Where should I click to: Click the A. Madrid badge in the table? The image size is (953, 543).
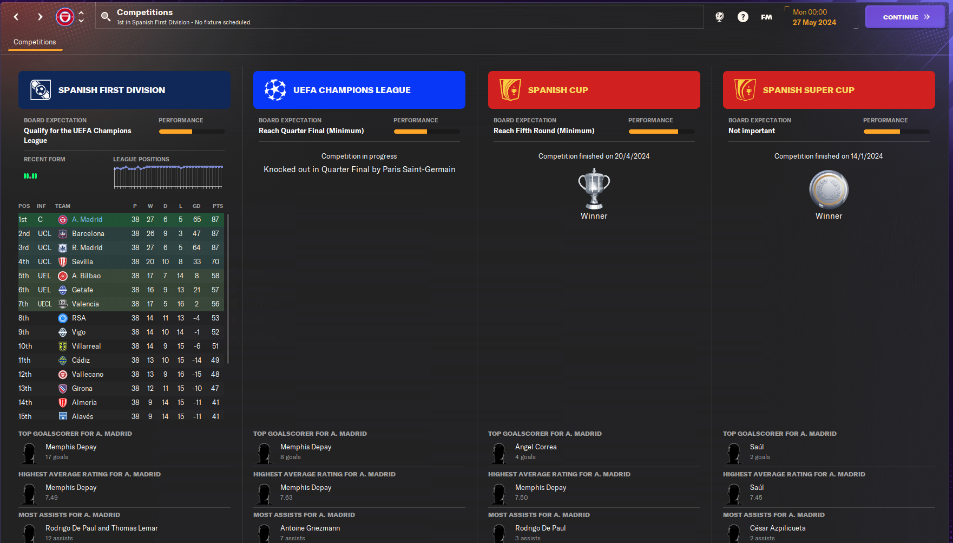coord(63,220)
